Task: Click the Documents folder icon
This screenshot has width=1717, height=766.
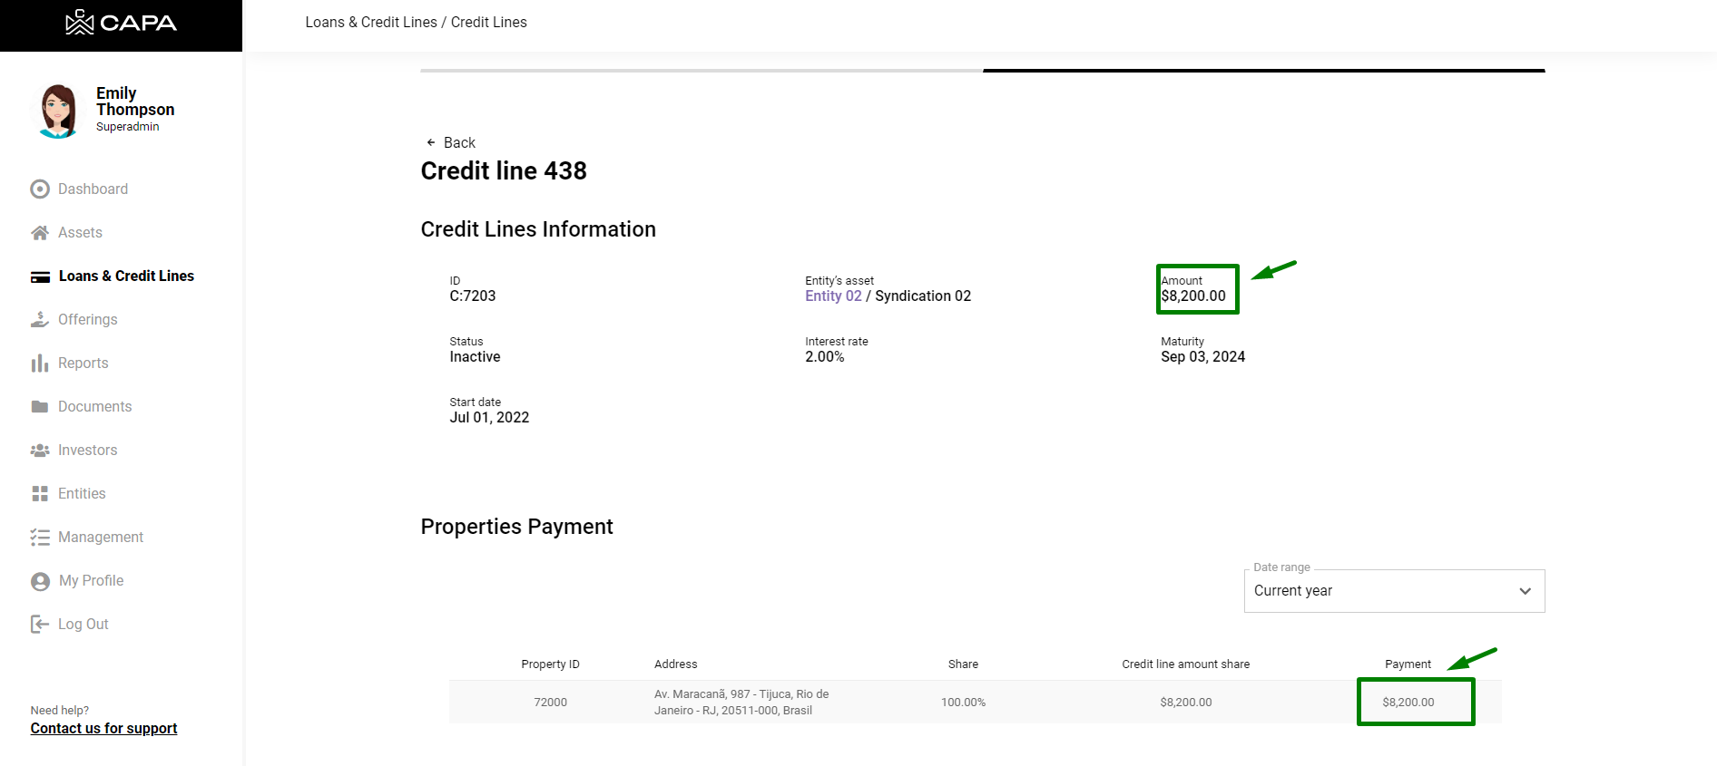Action: [40, 406]
